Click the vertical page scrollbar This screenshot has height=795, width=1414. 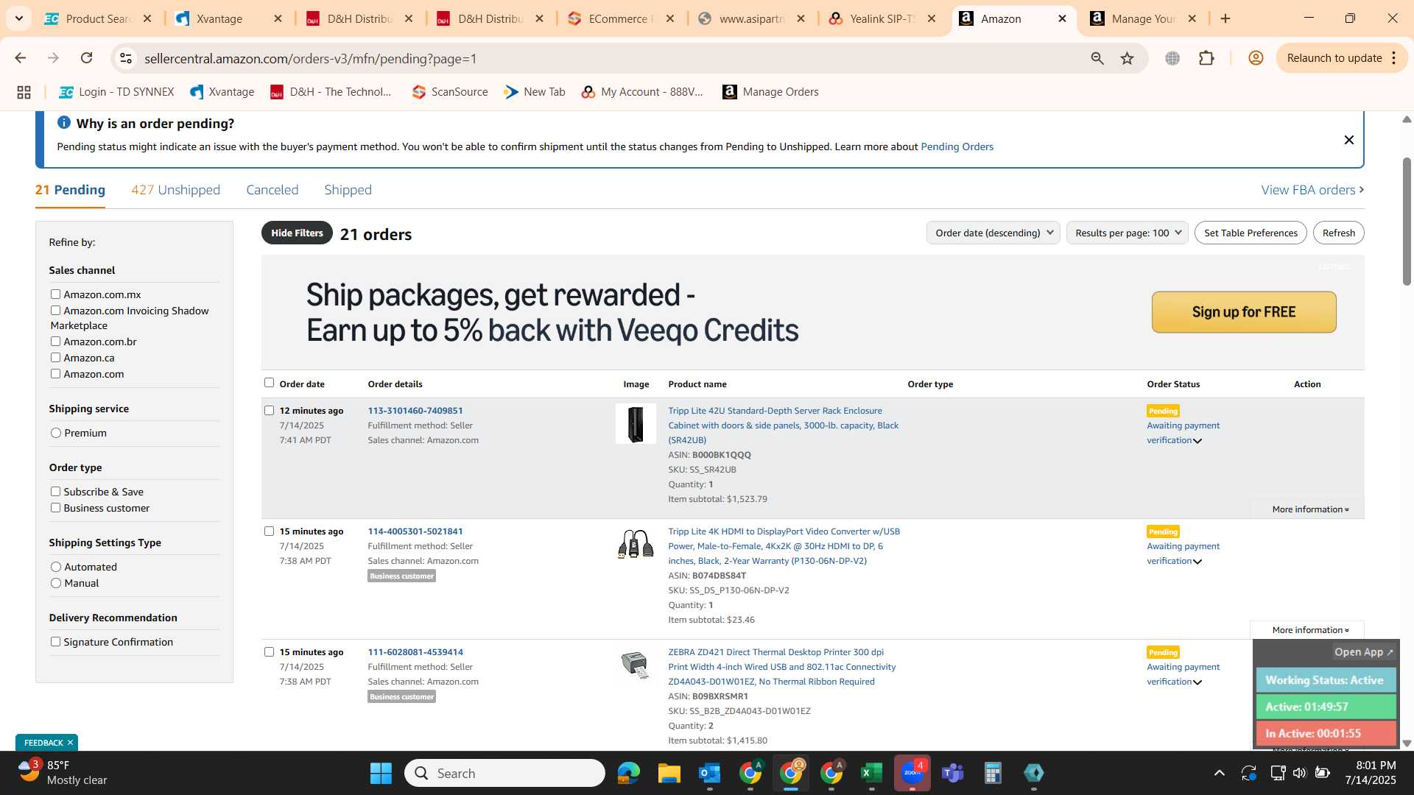click(1407, 221)
